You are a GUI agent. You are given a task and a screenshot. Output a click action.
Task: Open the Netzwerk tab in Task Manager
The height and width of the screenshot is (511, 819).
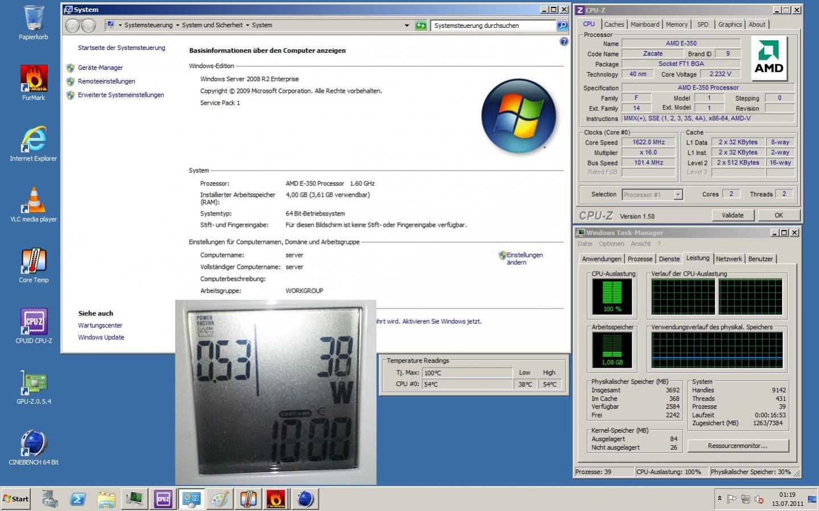click(x=729, y=259)
